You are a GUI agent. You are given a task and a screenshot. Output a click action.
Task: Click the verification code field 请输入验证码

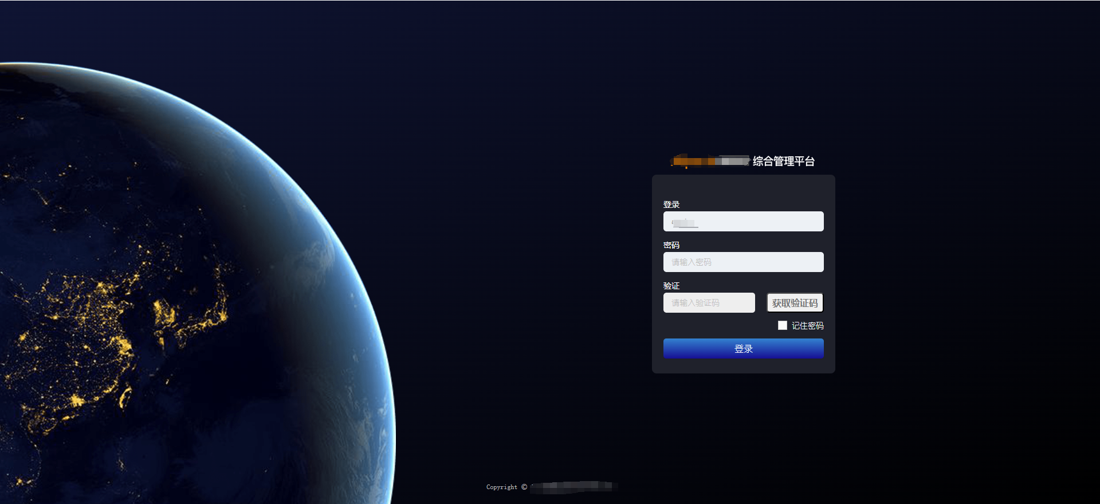(x=709, y=303)
